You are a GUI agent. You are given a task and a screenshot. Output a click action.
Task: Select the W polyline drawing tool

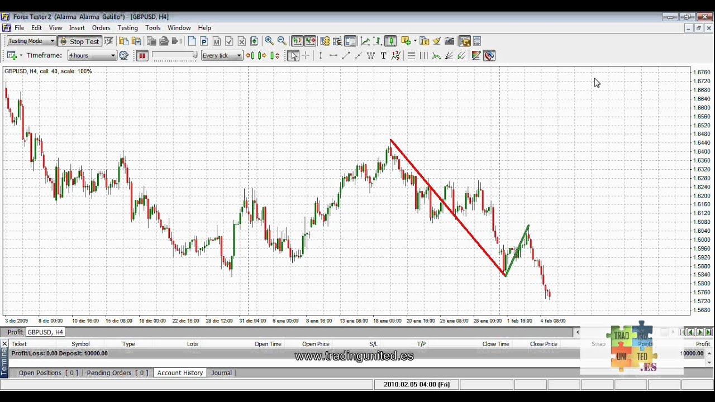tap(371, 55)
